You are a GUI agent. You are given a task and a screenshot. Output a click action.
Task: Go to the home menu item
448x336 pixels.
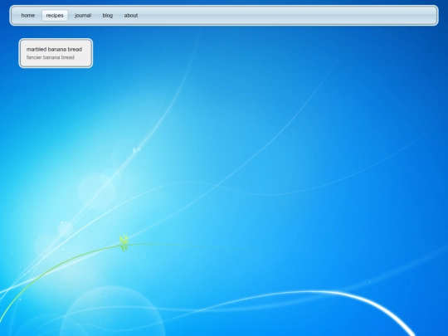27,16
